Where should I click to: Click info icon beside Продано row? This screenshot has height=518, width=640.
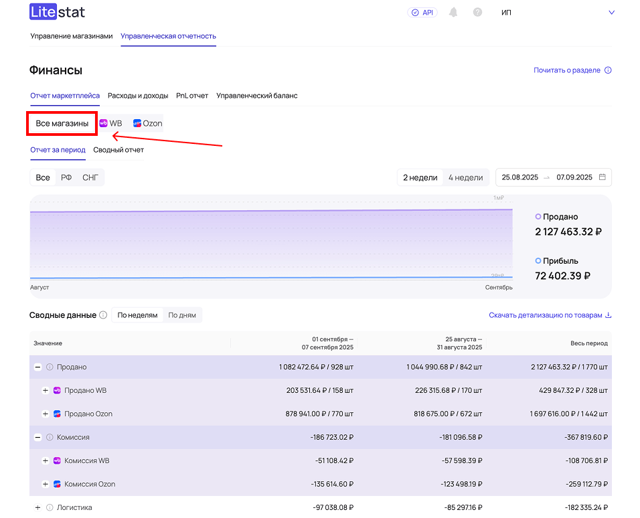tap(50, 367)
